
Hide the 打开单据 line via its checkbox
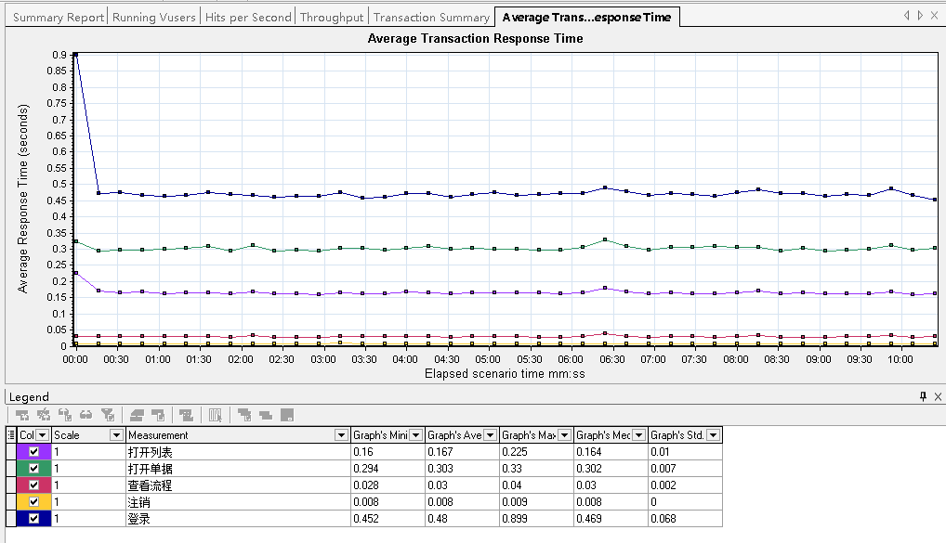click(34, 469)
